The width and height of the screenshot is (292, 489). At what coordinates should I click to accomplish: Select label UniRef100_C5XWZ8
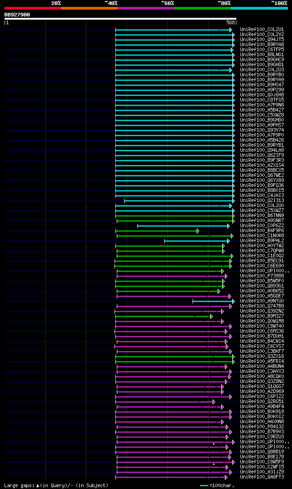tap(262, 115)
